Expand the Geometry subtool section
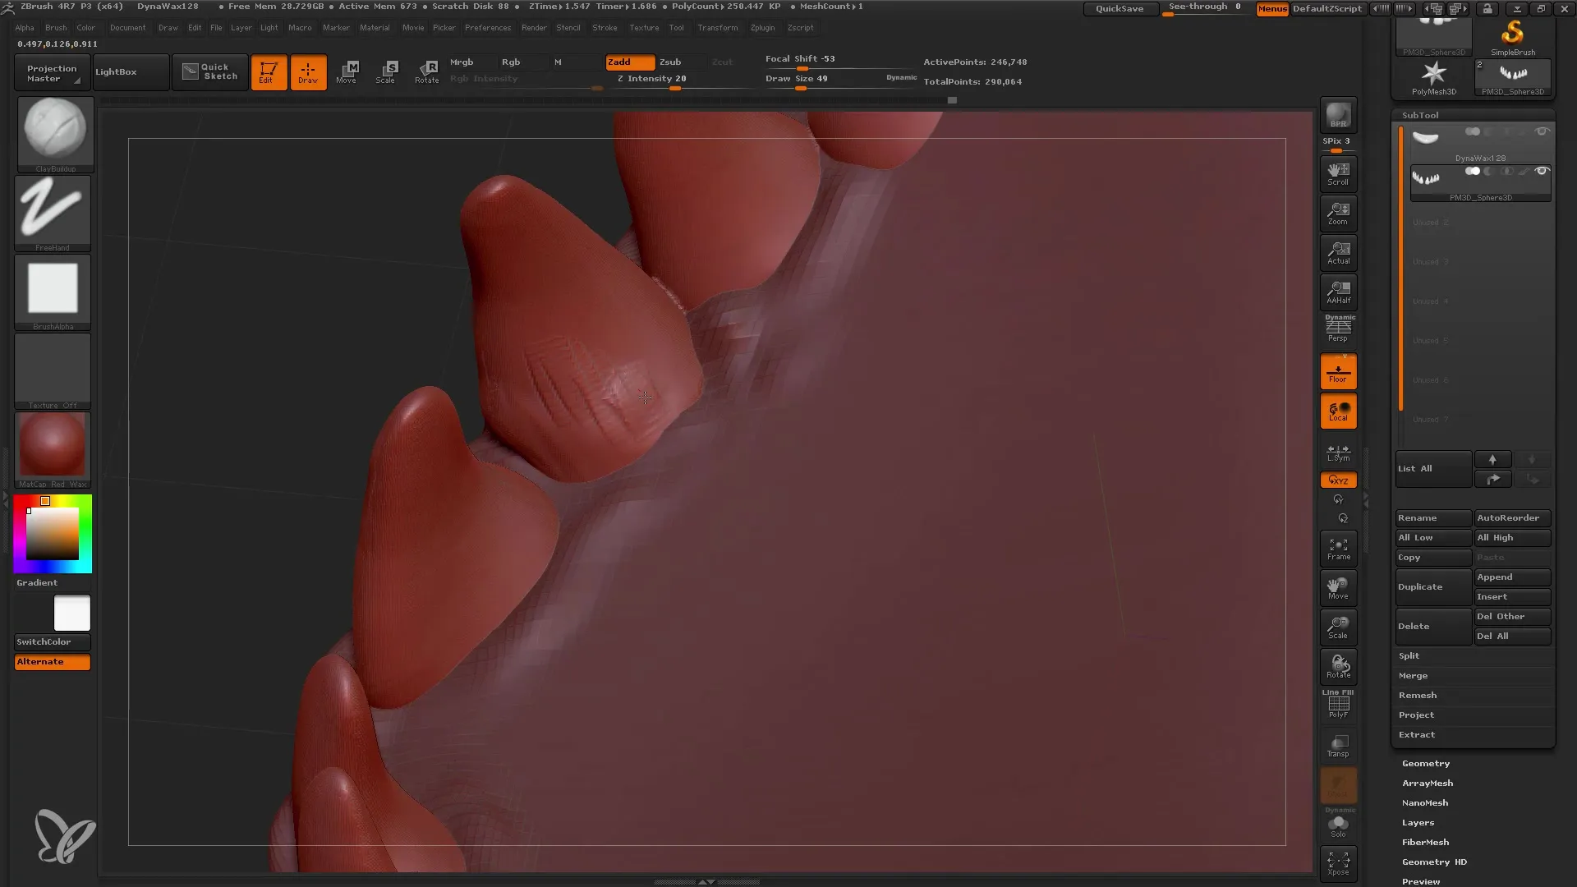Viewport: 1577px width, 887px height. coord(1427,764)
